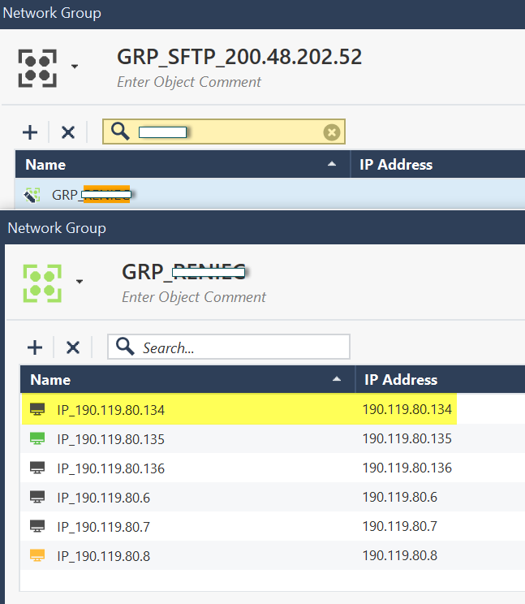This screenshot has width=525, height=604.
Task: Click the X remove icon above IP list
Action: click(73, 347)
